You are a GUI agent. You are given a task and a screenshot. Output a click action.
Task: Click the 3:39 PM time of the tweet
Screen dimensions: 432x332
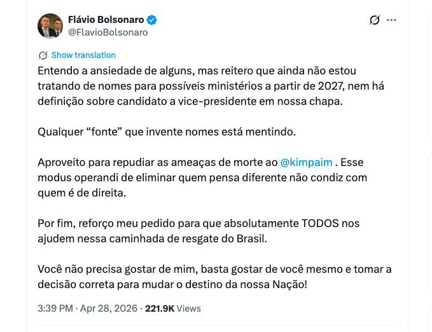pos(55,308)
